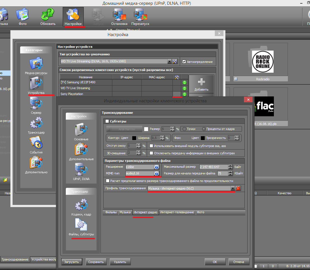Toggle the Автоопределение checkbox
The width and height of the screenshot is (310, 270).
pos(184,61)
